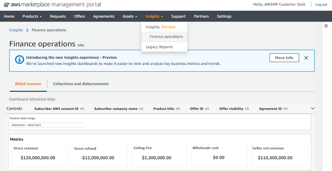Click the Gross revenue value $120,000,000.00
The width and height of the screenshot is (332, 171).
(x=38, y=158)
